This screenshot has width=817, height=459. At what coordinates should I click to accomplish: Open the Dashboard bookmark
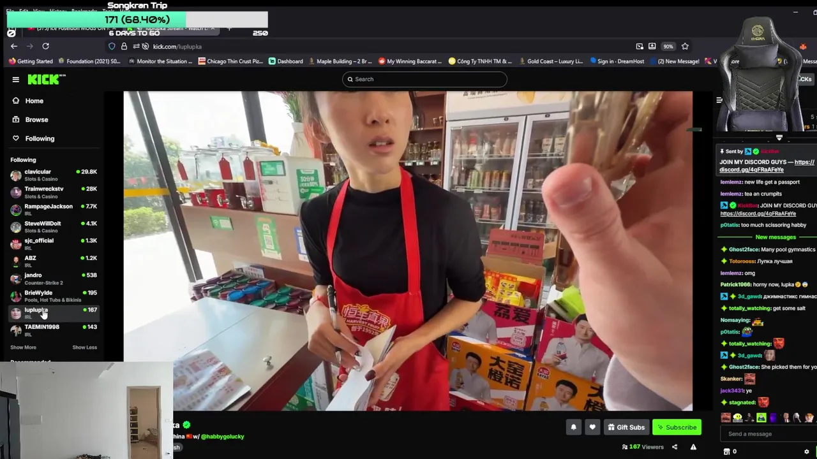click(x=285, y=61)
